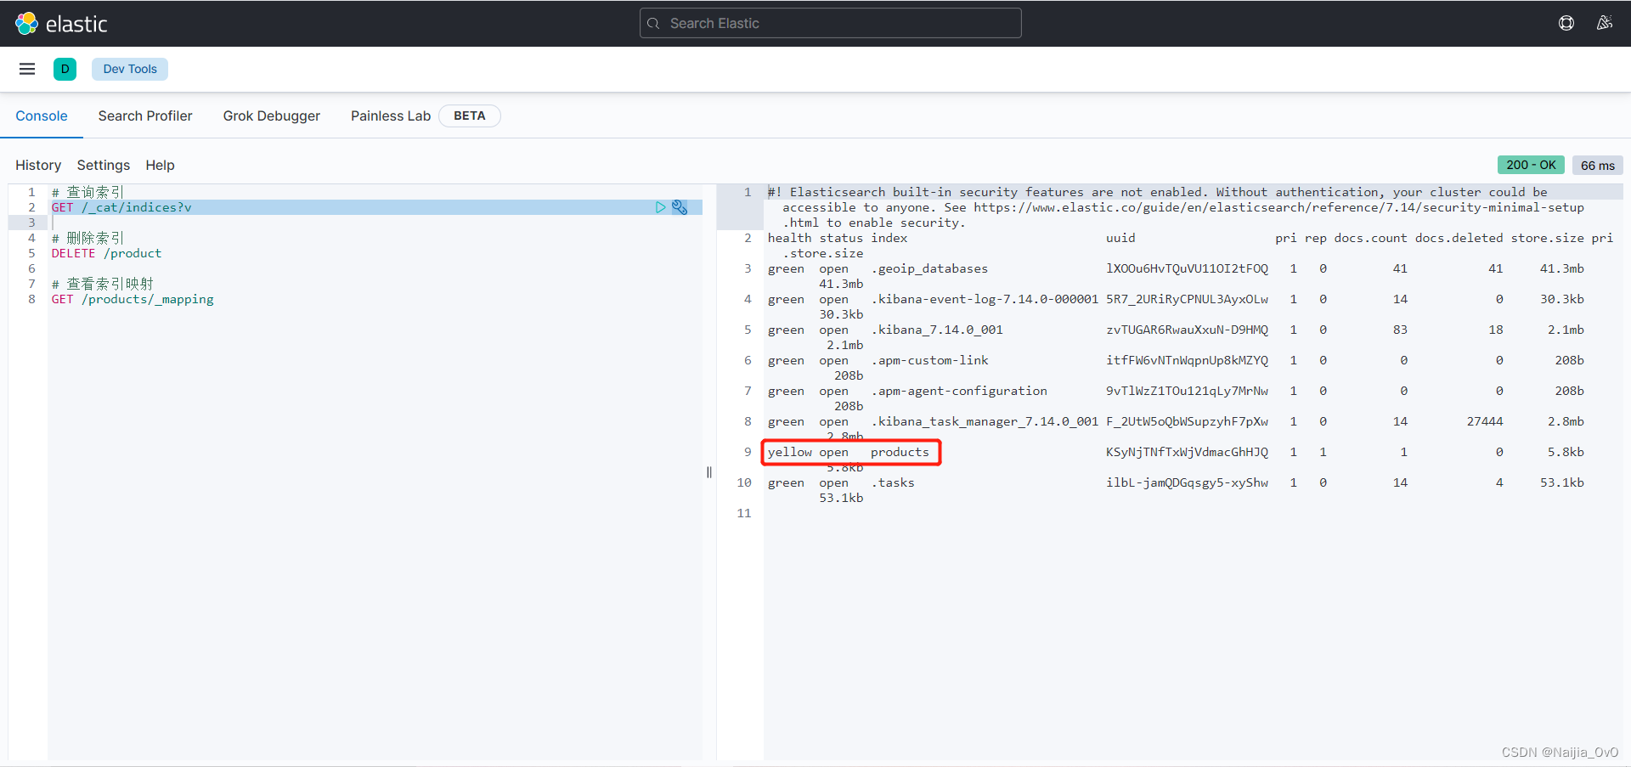The width and height of the screenshot is (1631, 767).
Task: Click the Dev Tools breadcrumb
Action: (x=129, y=69)
